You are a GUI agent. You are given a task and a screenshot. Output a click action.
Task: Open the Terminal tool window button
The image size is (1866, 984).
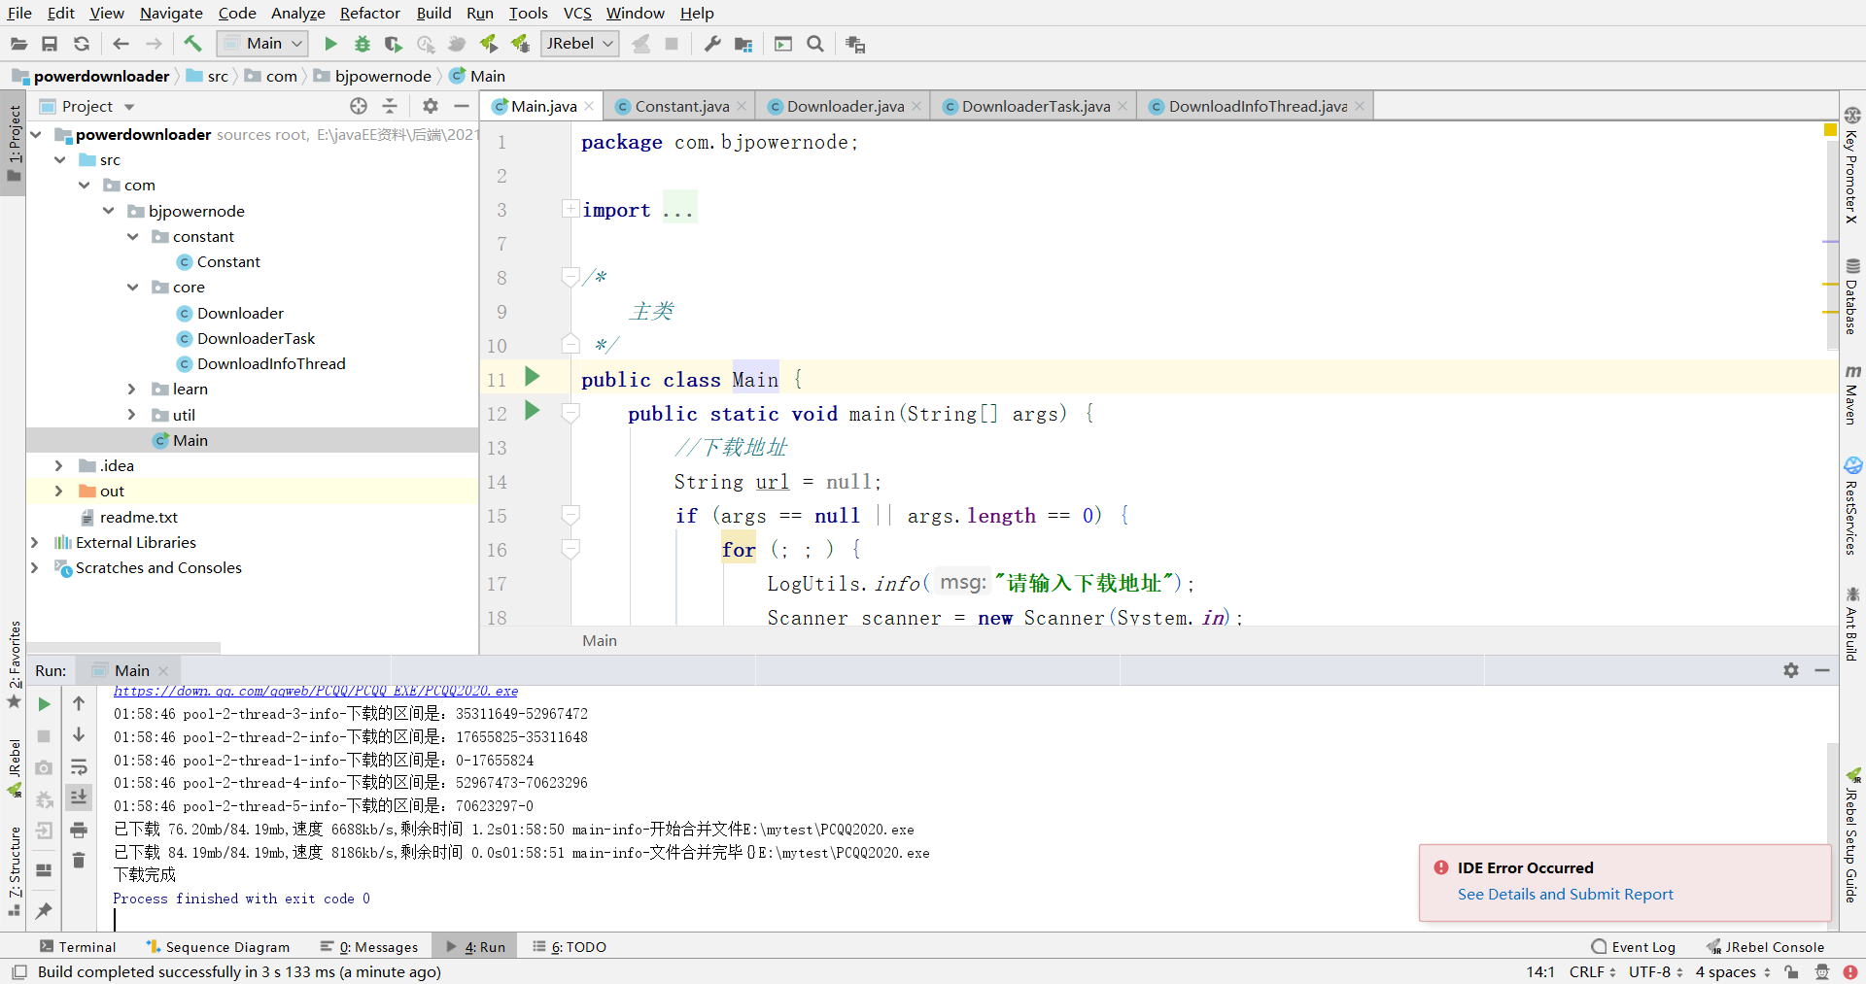click(x=78, y=947)
